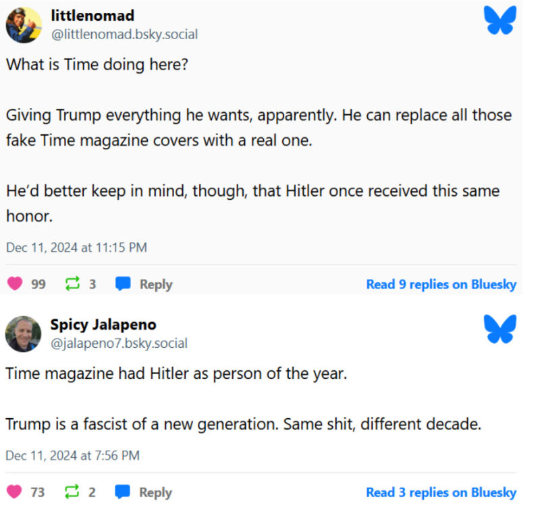Click the Dec 11, 2024 7:56 PM timestamp
The width and height of the screenshot is (540, 514).
[x=72, y=455]
